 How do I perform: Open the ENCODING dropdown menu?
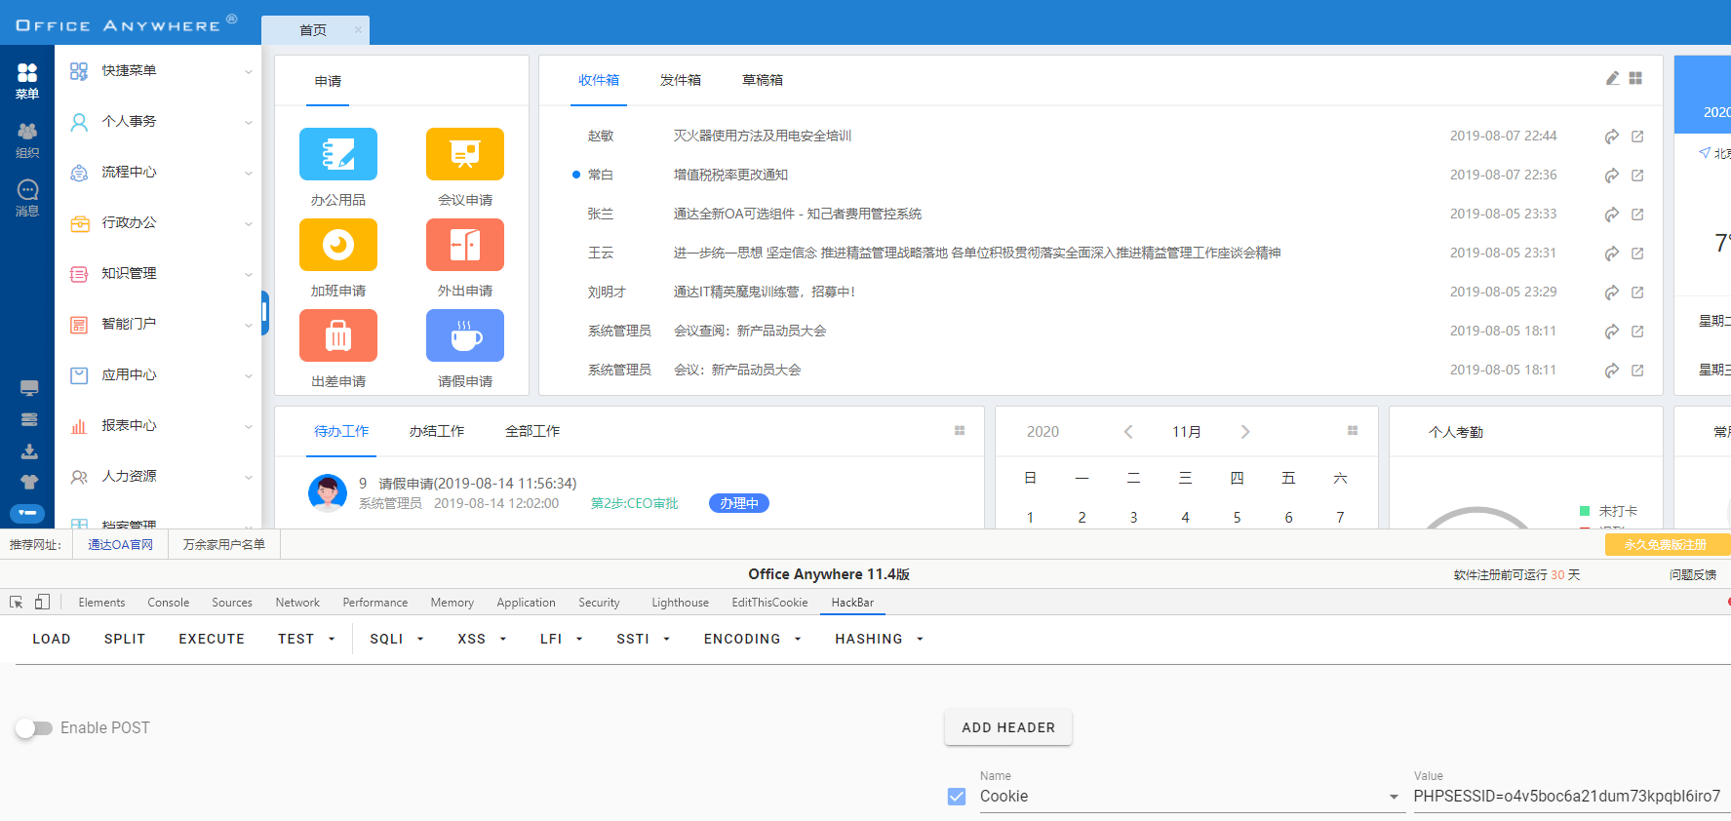point(752,640)
